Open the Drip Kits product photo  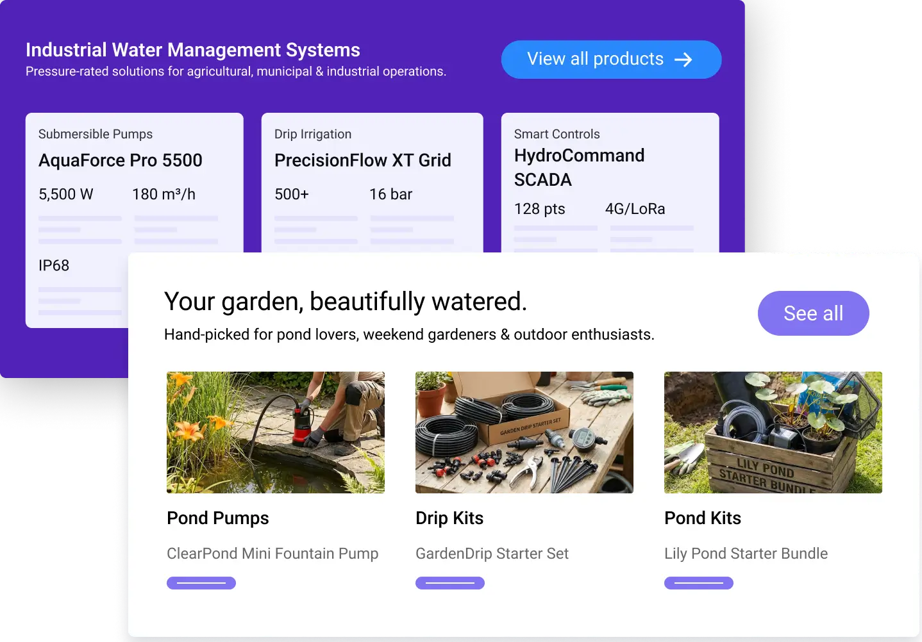point(524,432)
